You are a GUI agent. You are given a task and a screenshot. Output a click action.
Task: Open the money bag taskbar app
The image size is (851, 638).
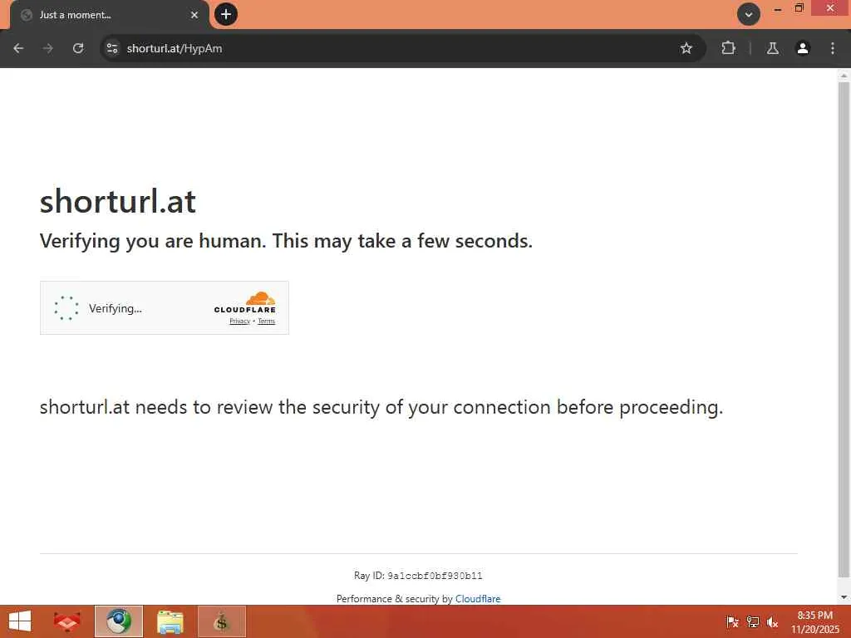[222, 621]
